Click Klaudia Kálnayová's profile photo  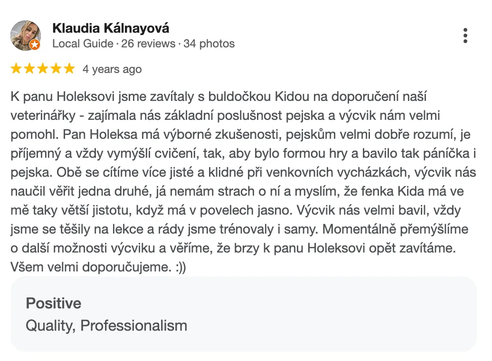coord(25,35)
